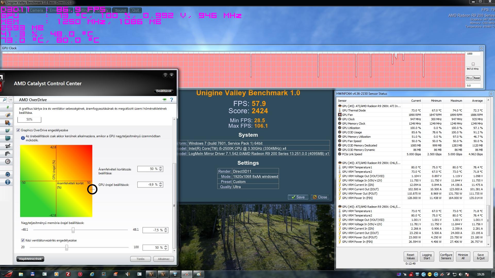This screenshot has width=495, height=278.
Task: Click the Alkalmaz apply button
Action: click(x=164, y=259)
